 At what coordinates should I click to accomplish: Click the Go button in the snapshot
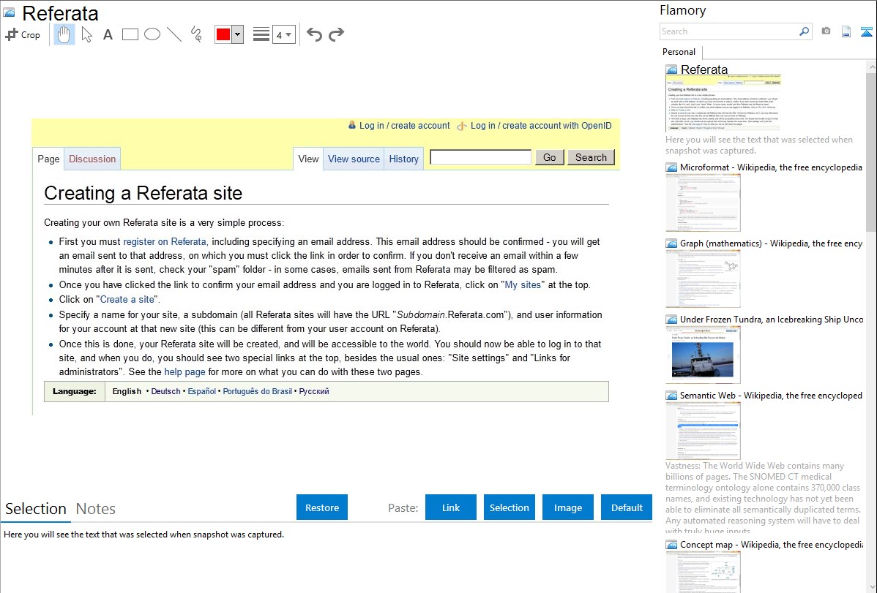coord(549,158)
